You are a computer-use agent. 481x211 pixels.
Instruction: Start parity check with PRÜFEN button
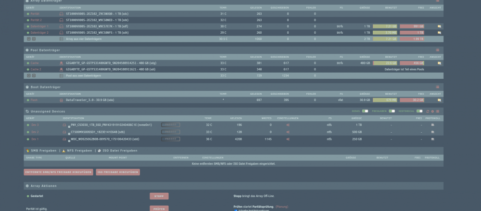click(x=159, y=209)
